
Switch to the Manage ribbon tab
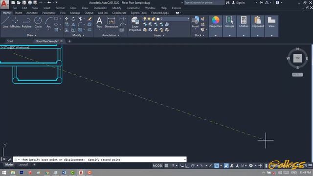75,13
